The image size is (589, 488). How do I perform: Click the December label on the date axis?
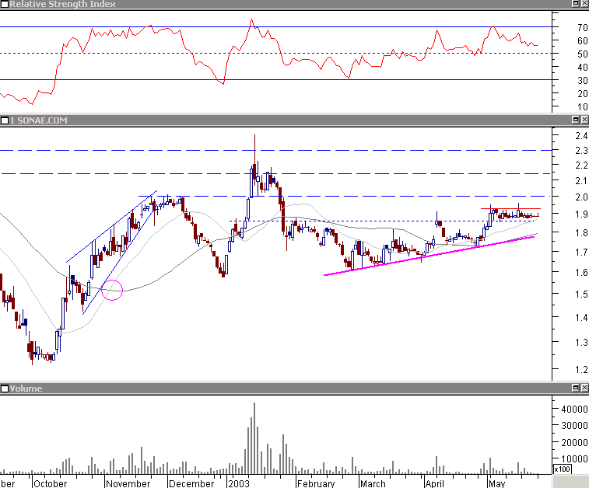click(x=191, y=483)
